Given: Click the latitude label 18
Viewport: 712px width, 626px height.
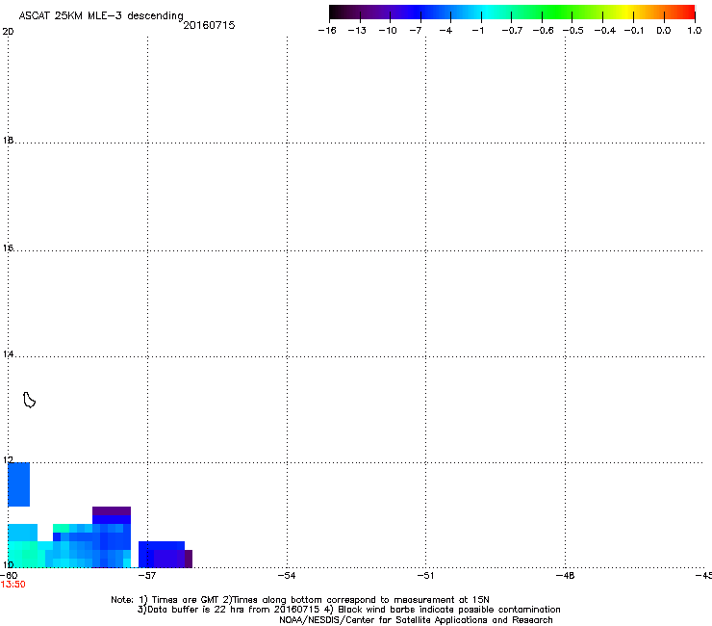Looking at the screenshot, I should pyautogui.click(x=8, y=141).
